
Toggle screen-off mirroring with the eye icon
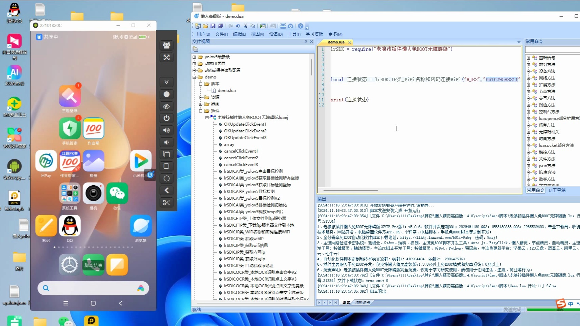(x=166, y=106)
